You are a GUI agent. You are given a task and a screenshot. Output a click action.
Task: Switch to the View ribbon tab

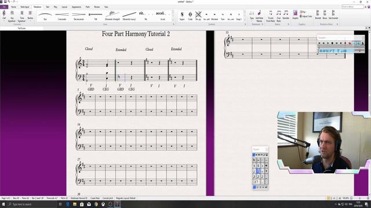click(106, 7)
